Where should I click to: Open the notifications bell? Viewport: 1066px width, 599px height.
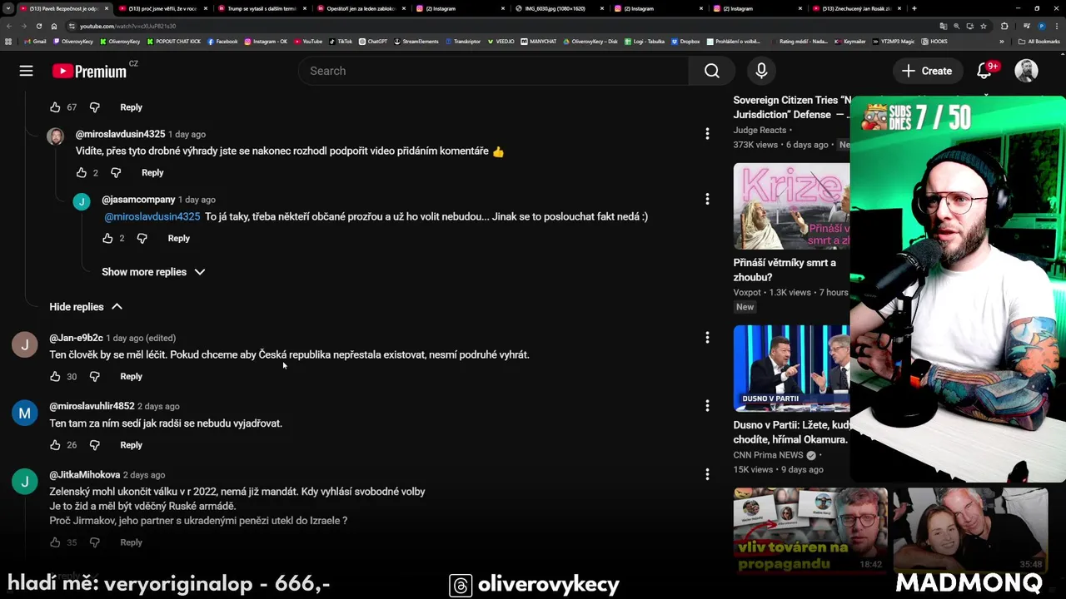(x=984, y=71)
